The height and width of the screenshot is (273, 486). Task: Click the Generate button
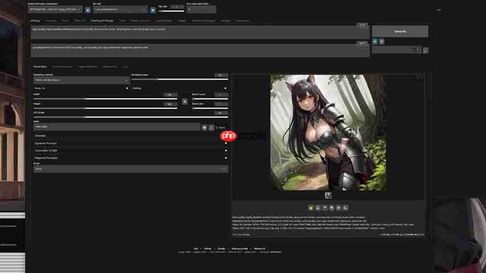[x=400, y=32]
